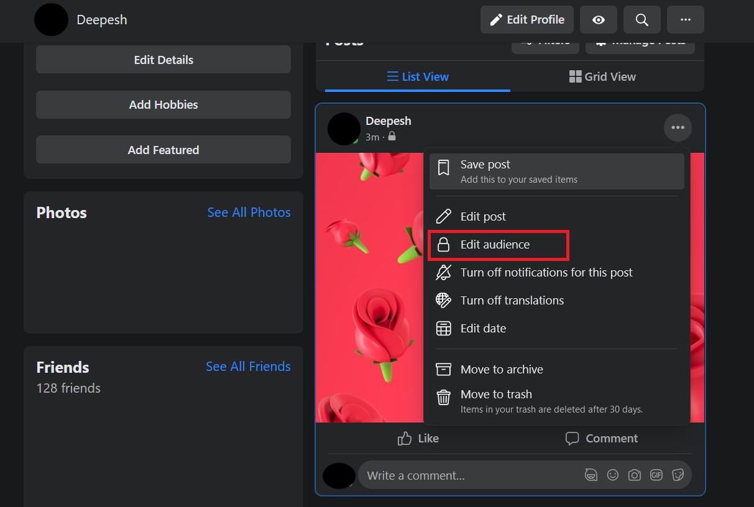Open the emoji picker in comment box
This screenshot has height=507, width=754.
click(x=613, y=475)
